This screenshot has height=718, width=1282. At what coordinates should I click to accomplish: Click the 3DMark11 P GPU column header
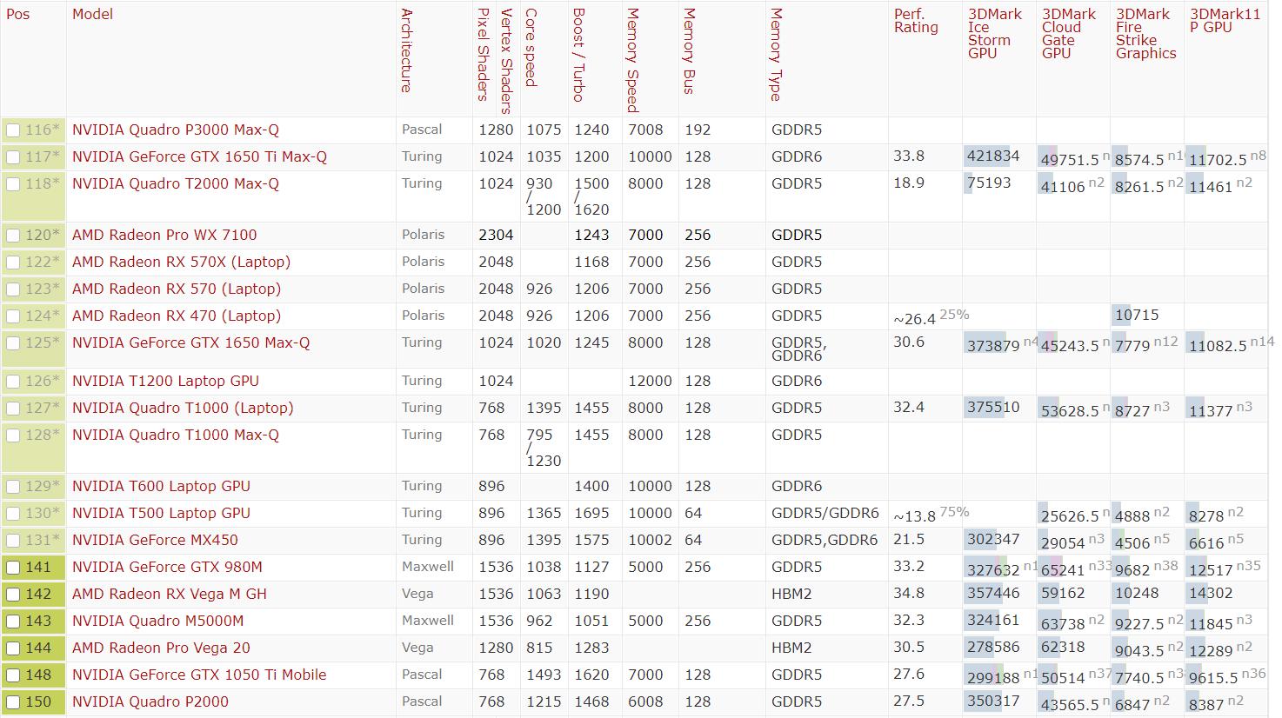(1224, 21)
